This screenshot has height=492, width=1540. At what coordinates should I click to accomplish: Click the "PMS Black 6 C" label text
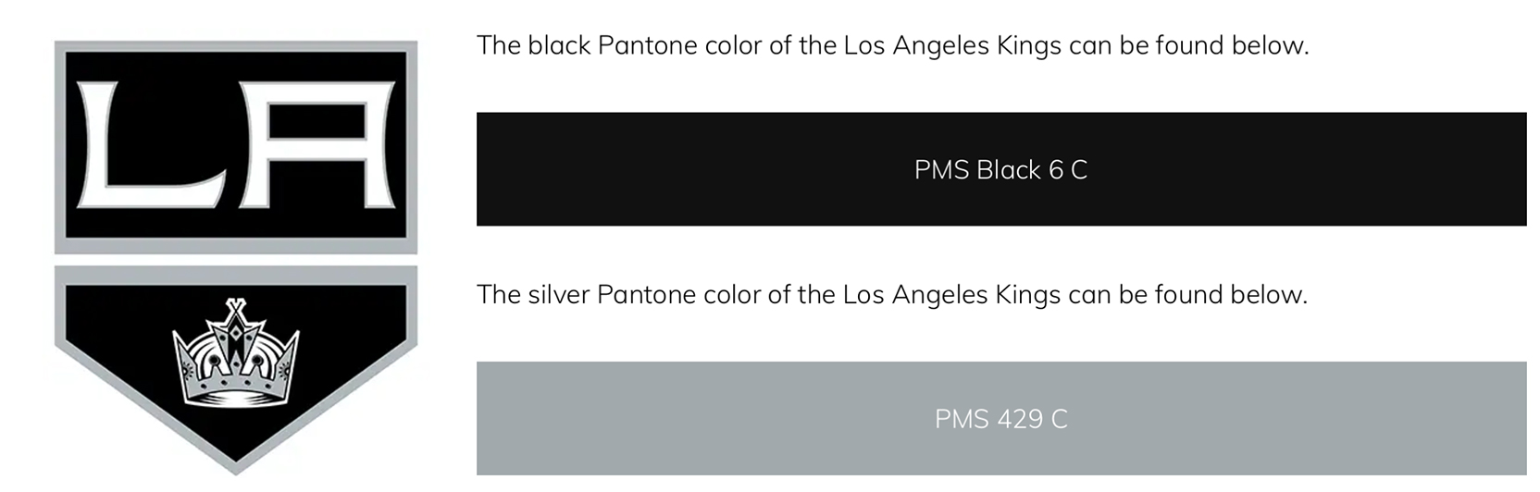(x=1000, y=169)
